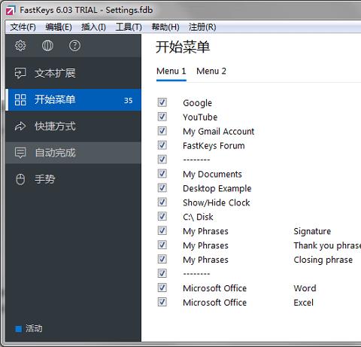Click the four-squares Start Menu grid icon
The image size is (361, 347).
(x=20, y=99)
